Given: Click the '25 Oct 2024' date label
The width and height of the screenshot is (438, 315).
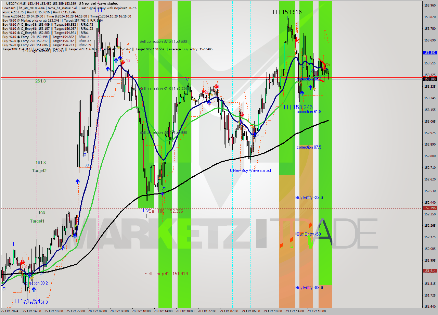Looking at the screenshot, I should click(9, 311).
